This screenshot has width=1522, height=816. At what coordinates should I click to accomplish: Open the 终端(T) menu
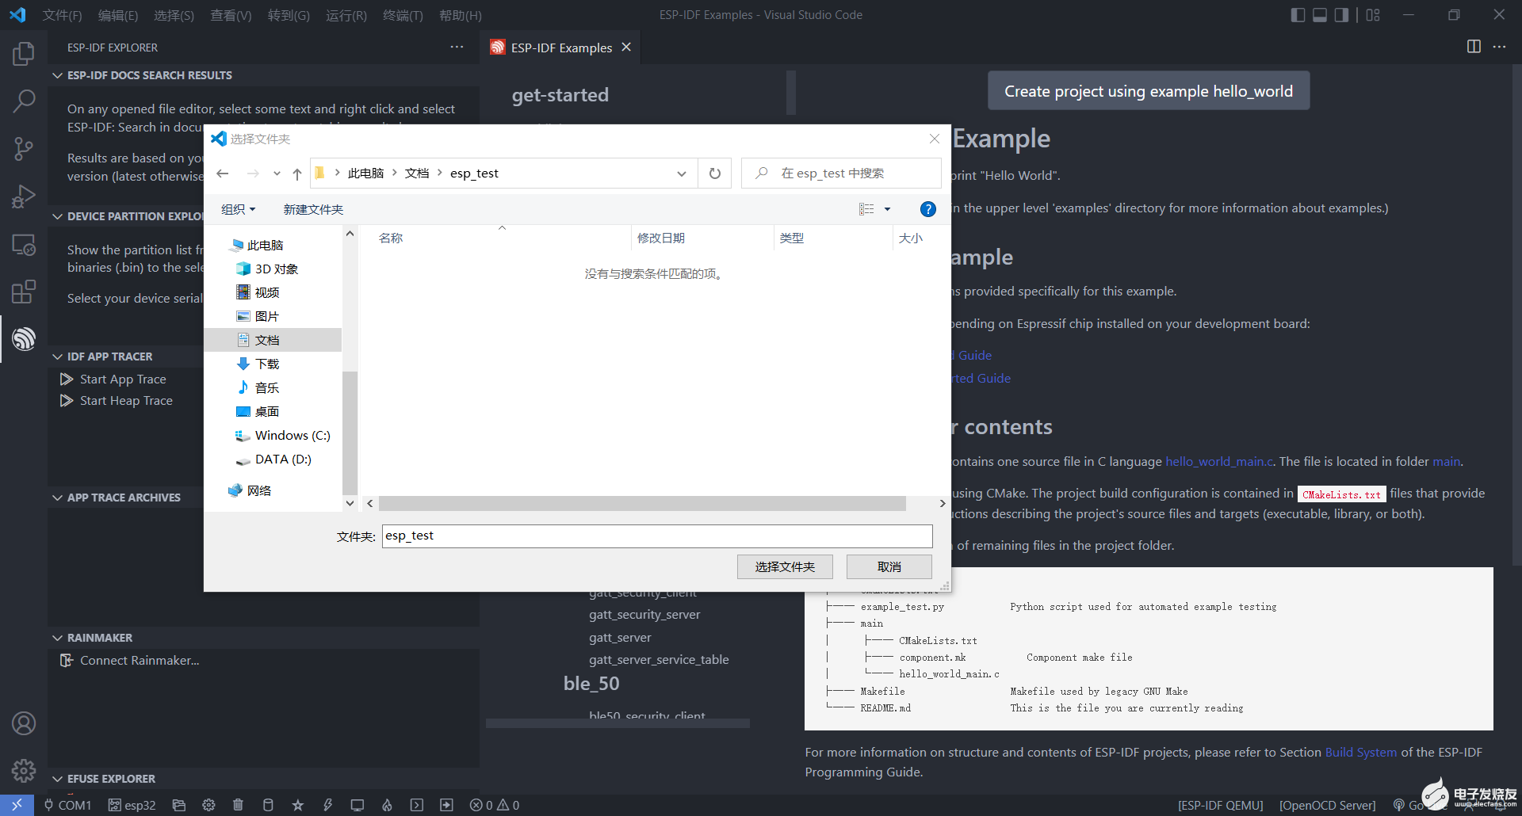[x=403, y=15]
